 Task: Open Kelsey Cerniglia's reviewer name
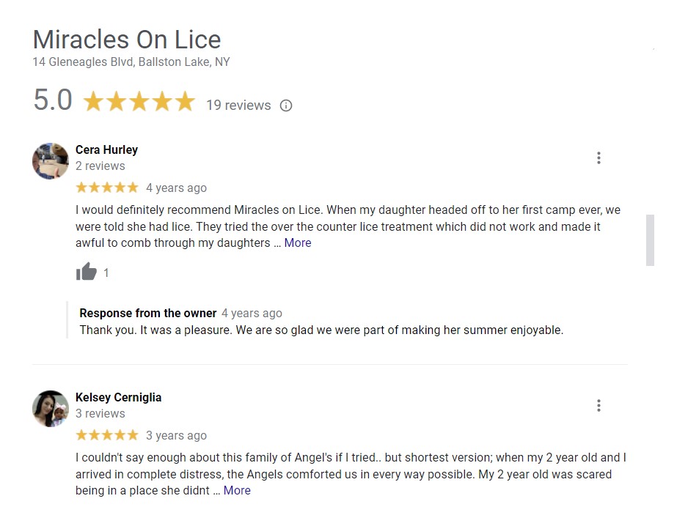(119, 398)
